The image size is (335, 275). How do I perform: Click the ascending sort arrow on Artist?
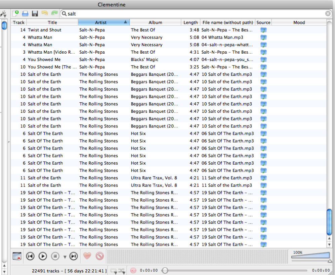coord(125,22)
